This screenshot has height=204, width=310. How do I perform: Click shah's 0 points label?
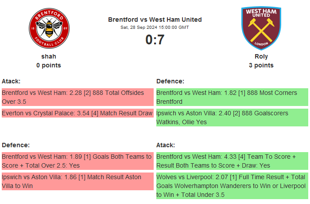49,65
